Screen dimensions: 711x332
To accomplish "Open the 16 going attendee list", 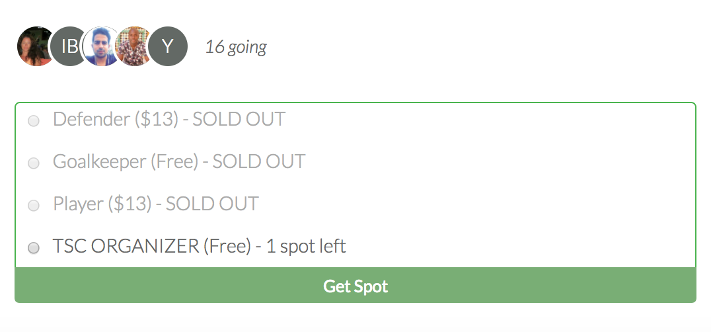I will [x=235, y=47].
